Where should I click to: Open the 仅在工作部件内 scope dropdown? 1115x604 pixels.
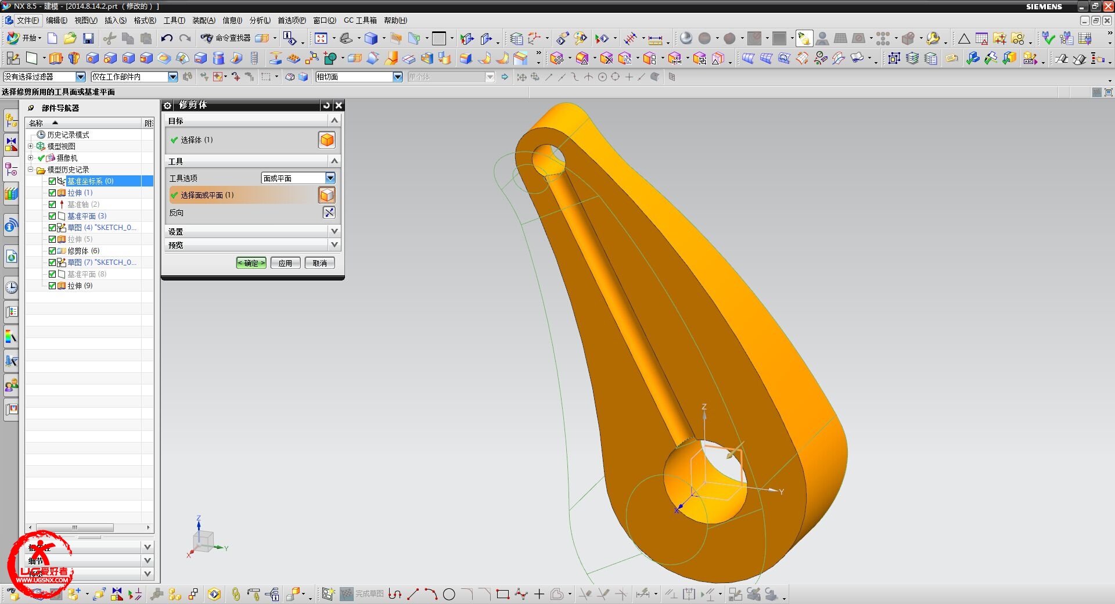[134, 77]
